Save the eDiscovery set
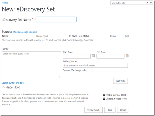This screenshot has width=155, height=116. click(110, 110)
